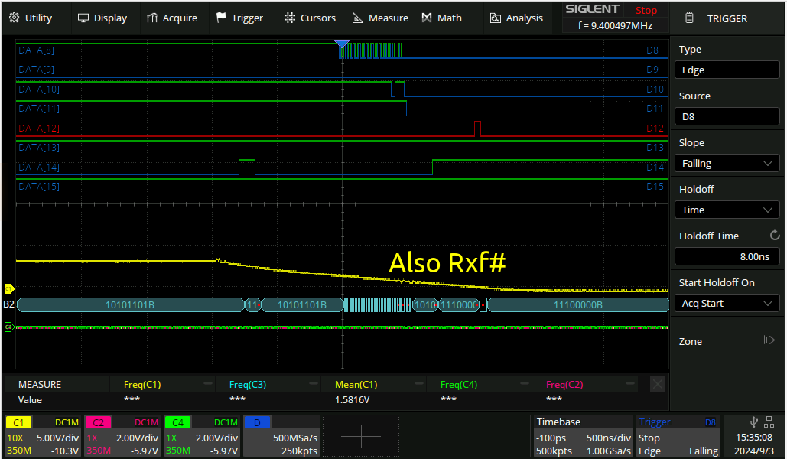787x459 pixels.
Task: Click the trigger Source field D8
Action: point(727,116)
